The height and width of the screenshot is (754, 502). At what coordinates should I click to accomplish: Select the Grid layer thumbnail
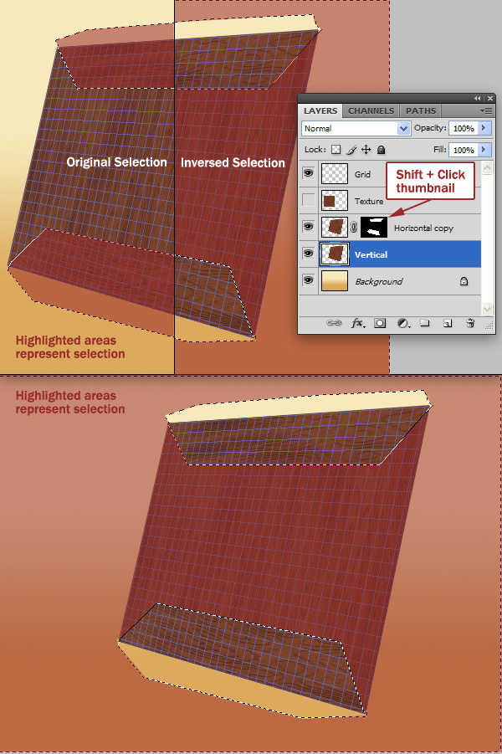[x=334, y=173]
